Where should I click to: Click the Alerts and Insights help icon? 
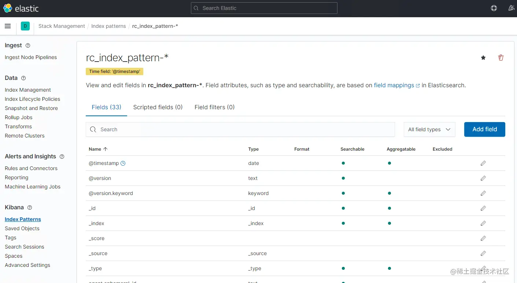coord(62,157)
